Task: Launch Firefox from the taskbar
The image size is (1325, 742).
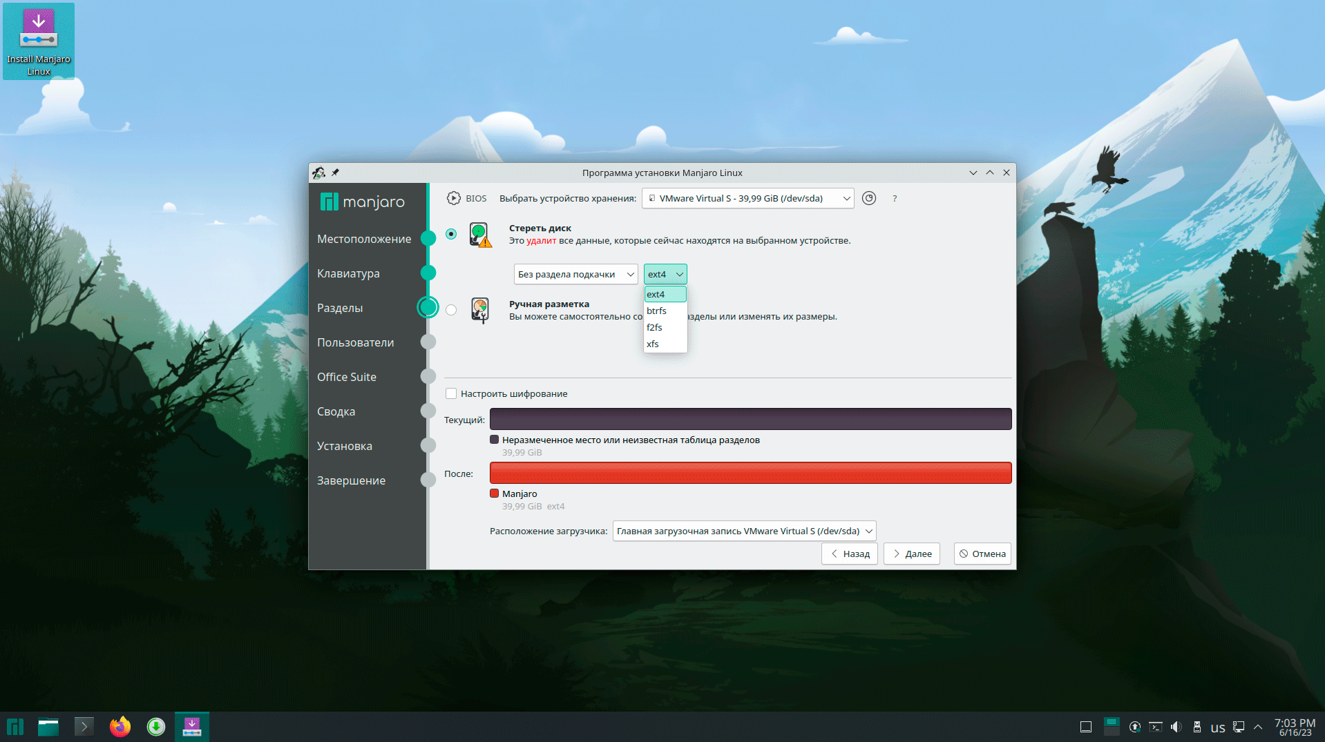Action: pyautogui.click(x=120, y=727)
